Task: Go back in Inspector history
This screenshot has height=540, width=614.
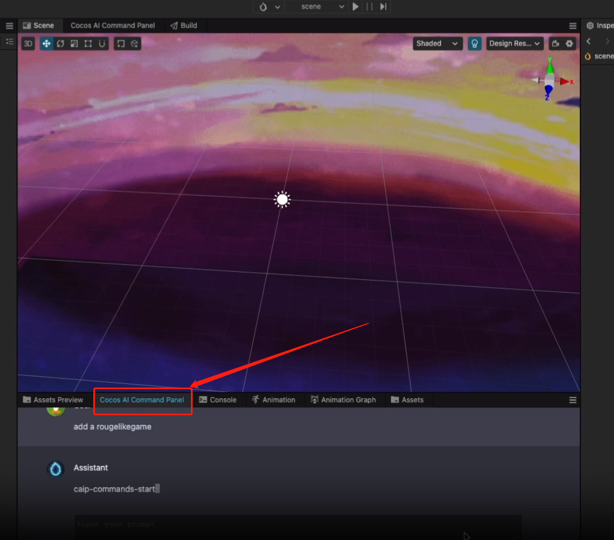Action: pos(588,41)
